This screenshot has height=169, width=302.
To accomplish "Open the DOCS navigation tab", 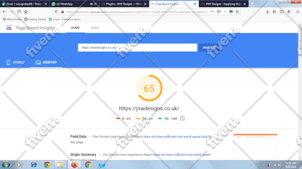I will (x=95, y=28).
